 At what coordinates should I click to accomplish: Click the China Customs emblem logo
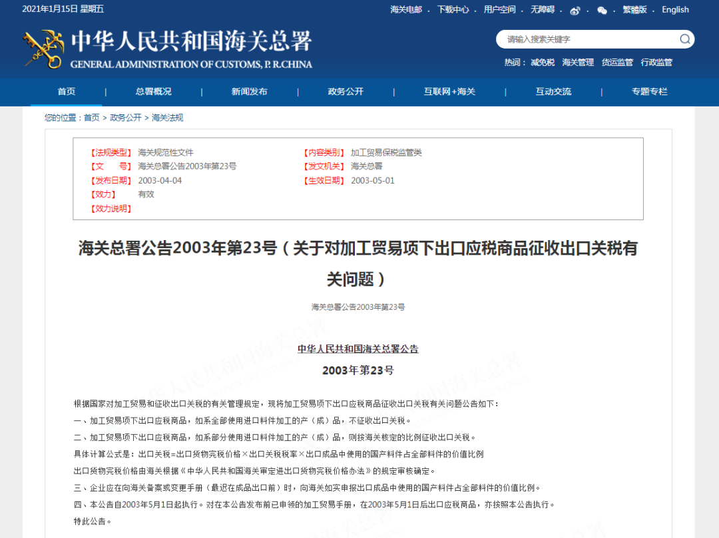coord(44,49)
